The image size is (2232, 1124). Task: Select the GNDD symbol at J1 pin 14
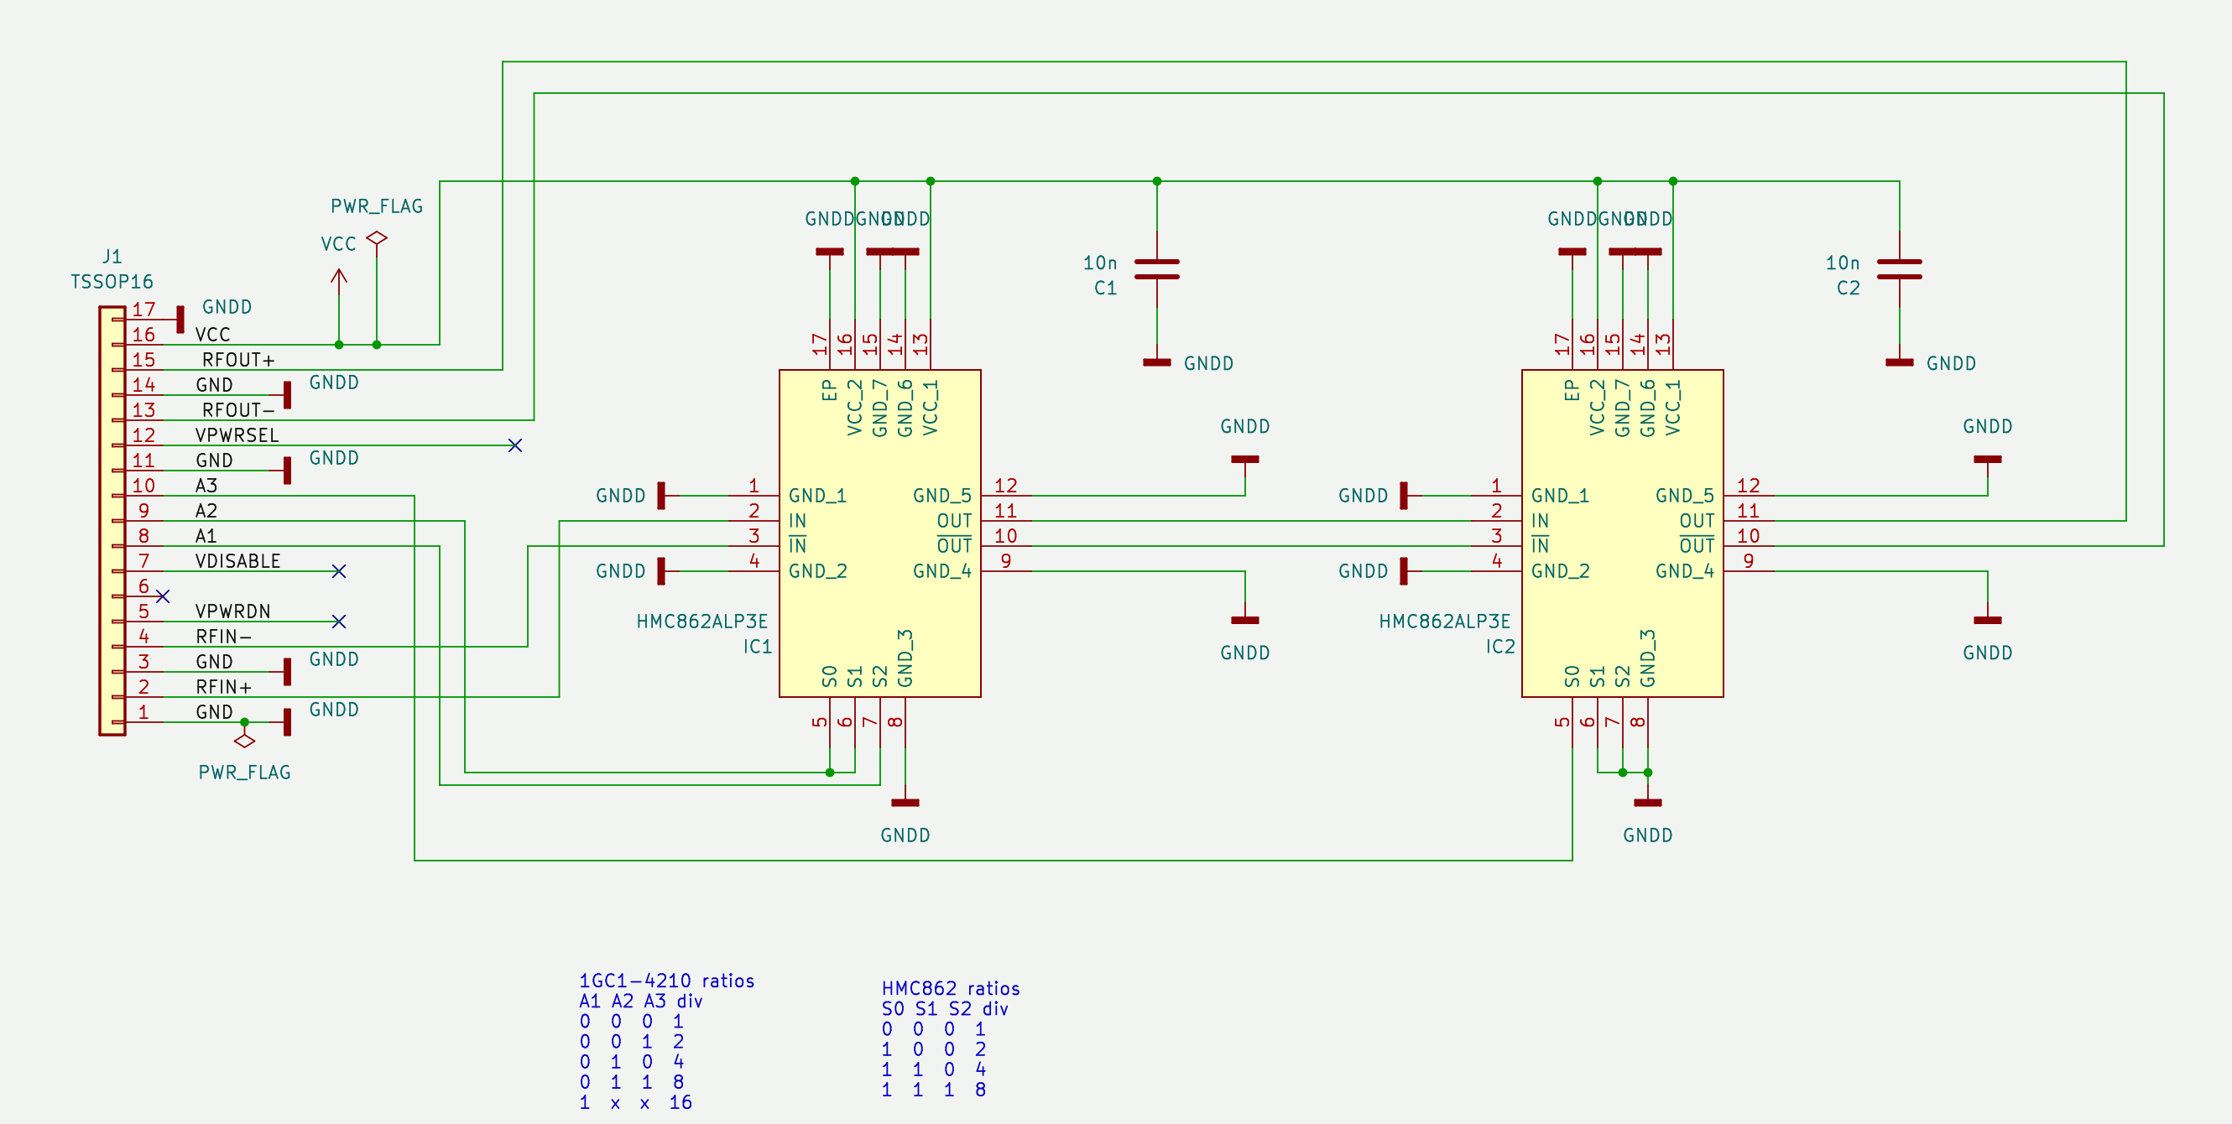[x=288, y=395]
